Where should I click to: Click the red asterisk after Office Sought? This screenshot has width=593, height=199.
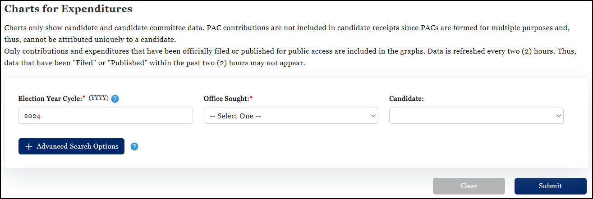point(251,97)
